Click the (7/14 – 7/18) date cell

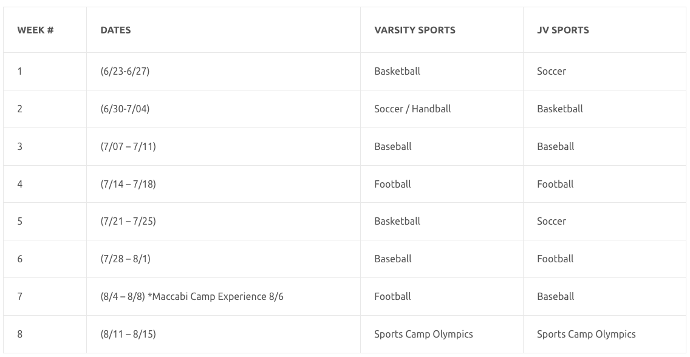pos(128,184)
